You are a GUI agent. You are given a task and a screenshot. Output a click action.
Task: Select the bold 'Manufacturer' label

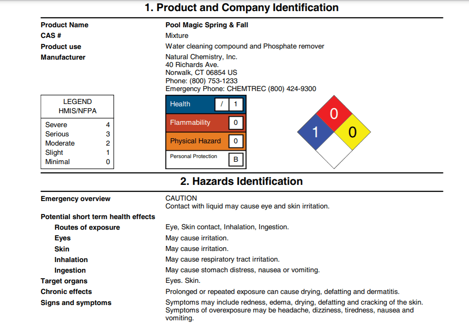coord(63,57)
